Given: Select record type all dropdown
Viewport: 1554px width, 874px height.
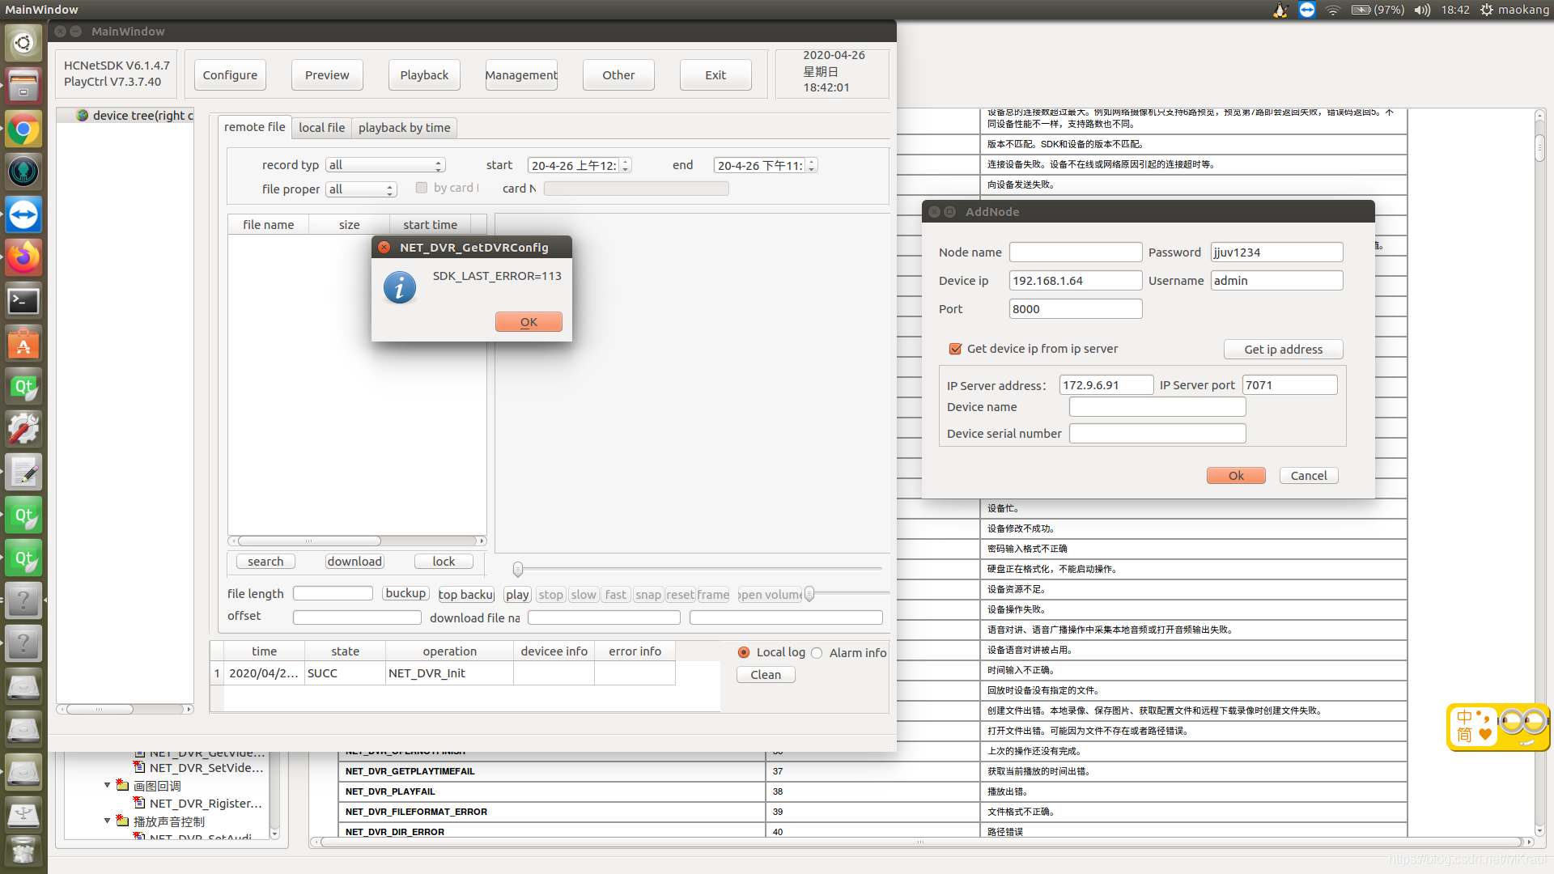Looking at the screenshot, I should click(x=384, y=164).
